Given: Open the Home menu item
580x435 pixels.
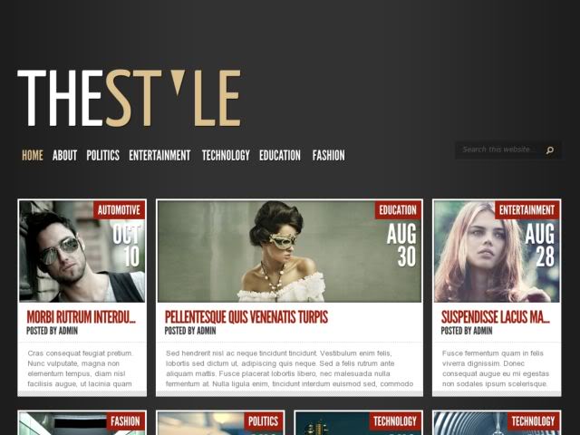Looking at the screenshot, I should click(32, 155).
